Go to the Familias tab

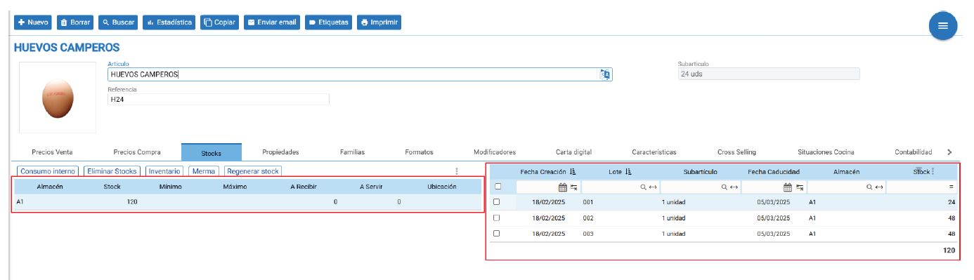[352, 152]
